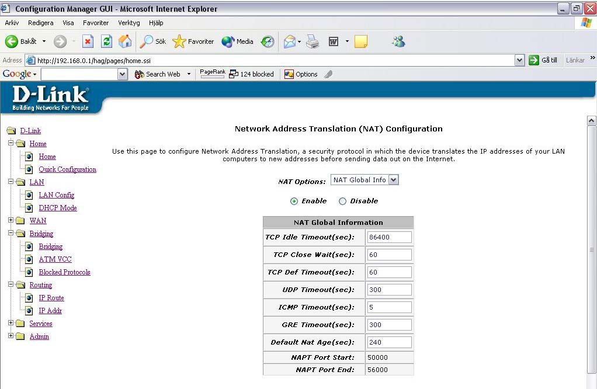
Task: Collapse the Home folder tree node
Action: tap(11, 143)
